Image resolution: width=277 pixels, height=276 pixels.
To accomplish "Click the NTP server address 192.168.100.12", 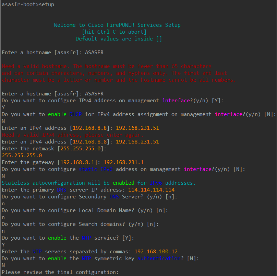I will click(156, 252).
